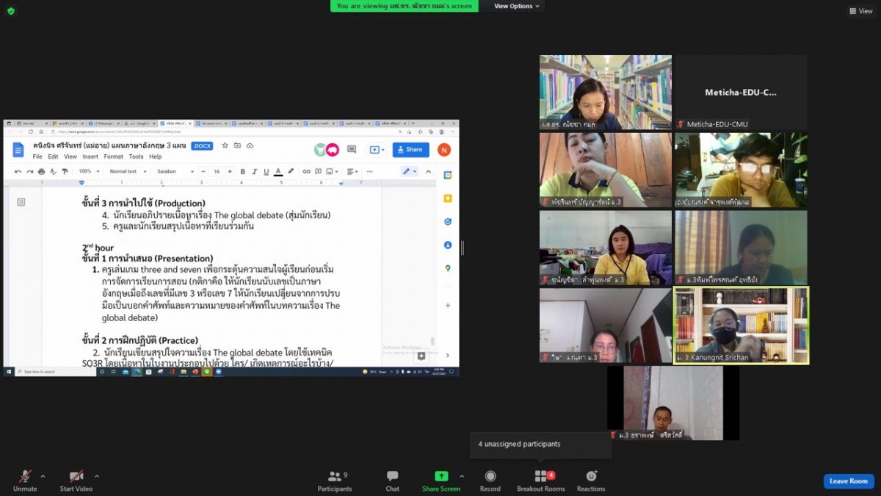The image size is (881, 496).
Task: Click the Insert image icon
Action: [330, 171]
